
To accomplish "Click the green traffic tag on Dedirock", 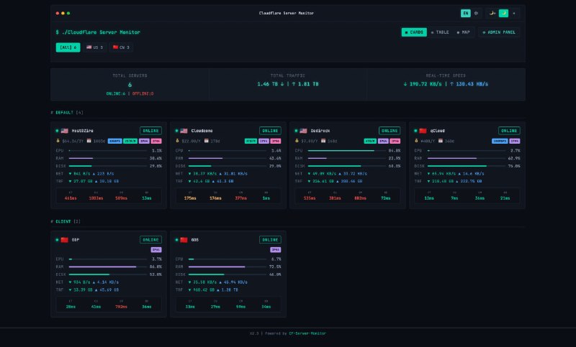I will [x=370, y=141].
